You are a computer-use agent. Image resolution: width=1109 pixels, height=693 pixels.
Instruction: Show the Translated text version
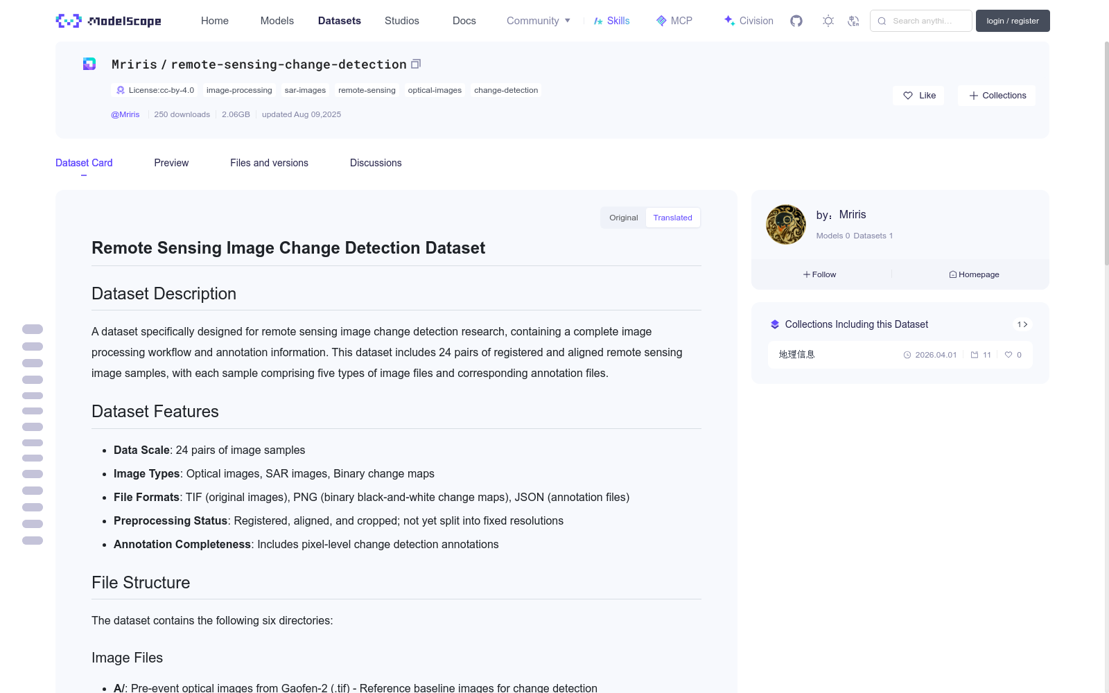tap(672, 218)
